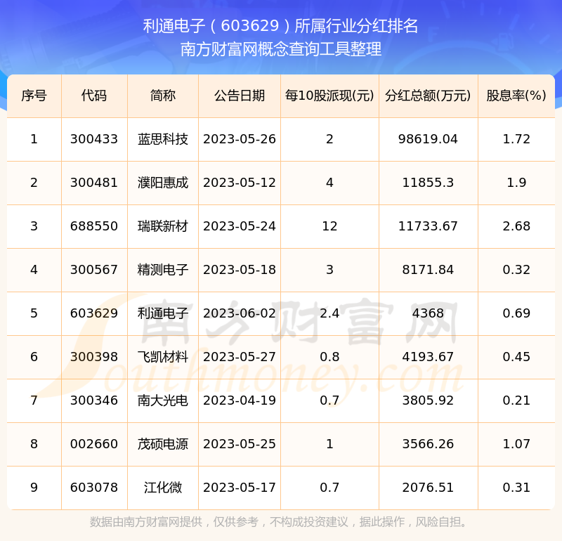Click the 股息率(%) column header
The height and width of the screenshot is (541, 562).
[516, 96]
